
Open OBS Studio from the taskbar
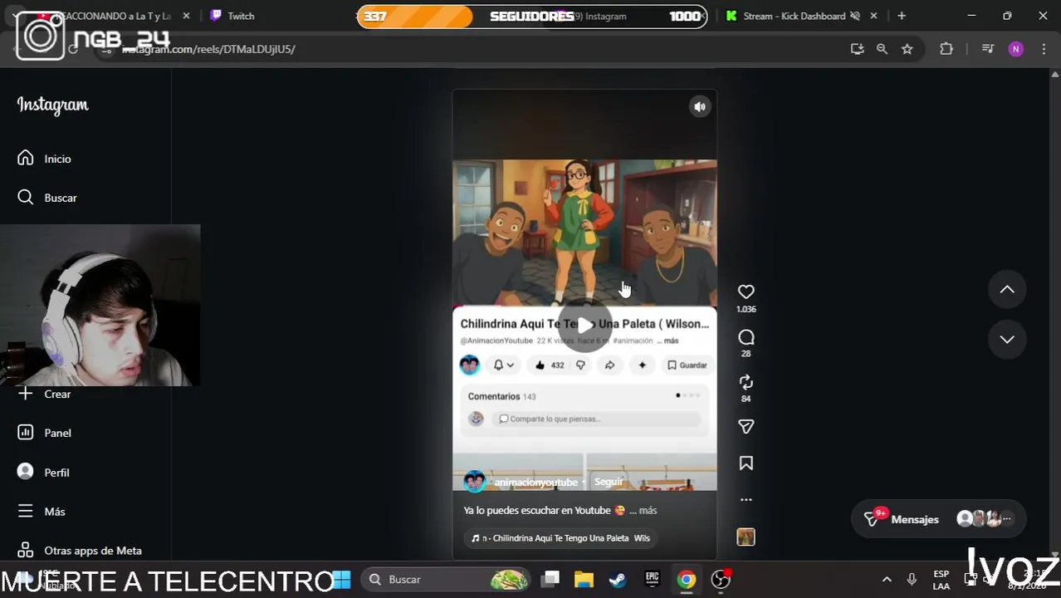721,579
